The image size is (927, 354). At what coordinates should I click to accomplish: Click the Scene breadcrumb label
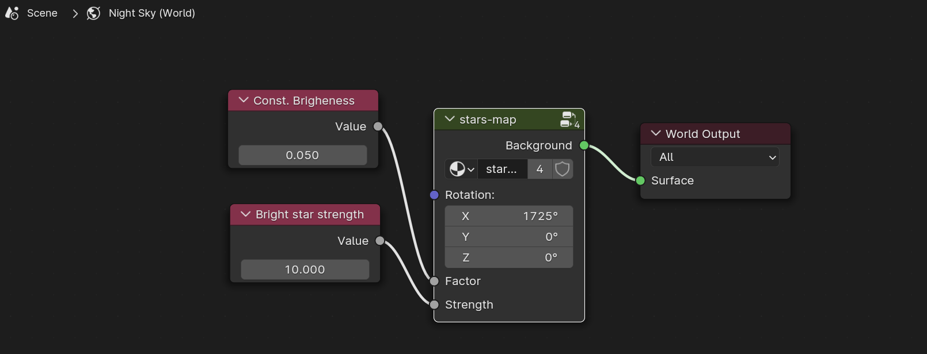point(42,13)
